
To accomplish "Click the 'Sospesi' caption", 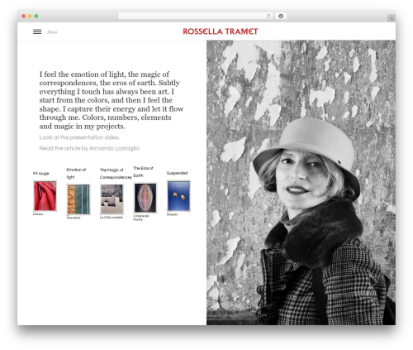I will click(172, 214).
